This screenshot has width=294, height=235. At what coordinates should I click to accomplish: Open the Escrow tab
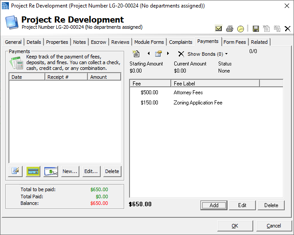98,42
